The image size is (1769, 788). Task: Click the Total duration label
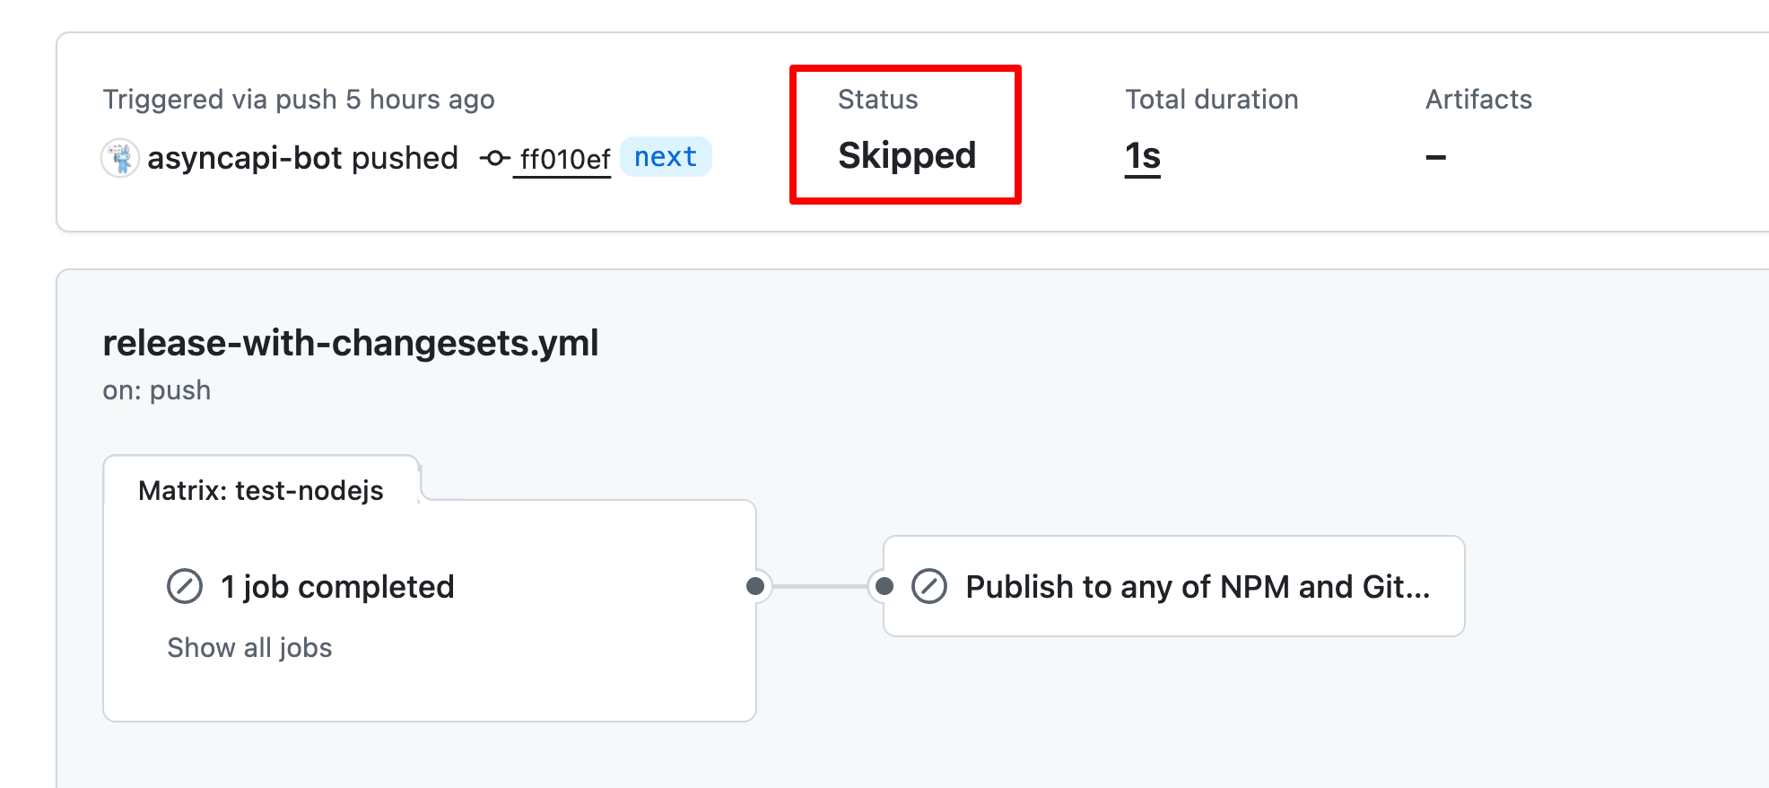pos(1212,99)
